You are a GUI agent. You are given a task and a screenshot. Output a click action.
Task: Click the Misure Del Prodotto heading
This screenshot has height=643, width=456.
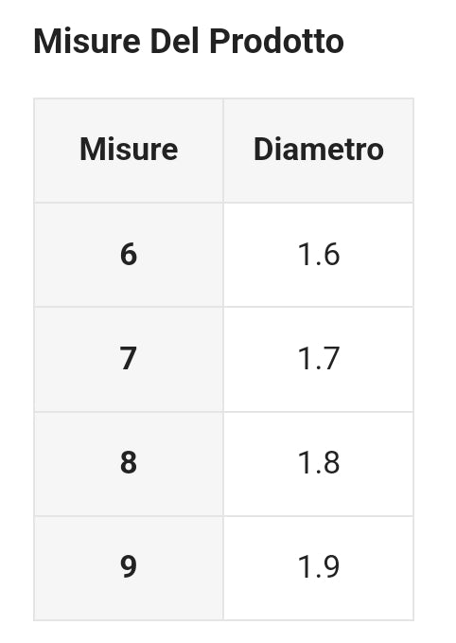pyautogui.click(x=188, y=41)
